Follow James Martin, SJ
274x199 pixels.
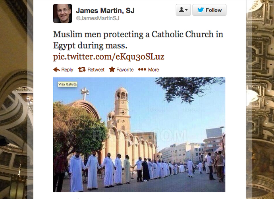[209, 10]
